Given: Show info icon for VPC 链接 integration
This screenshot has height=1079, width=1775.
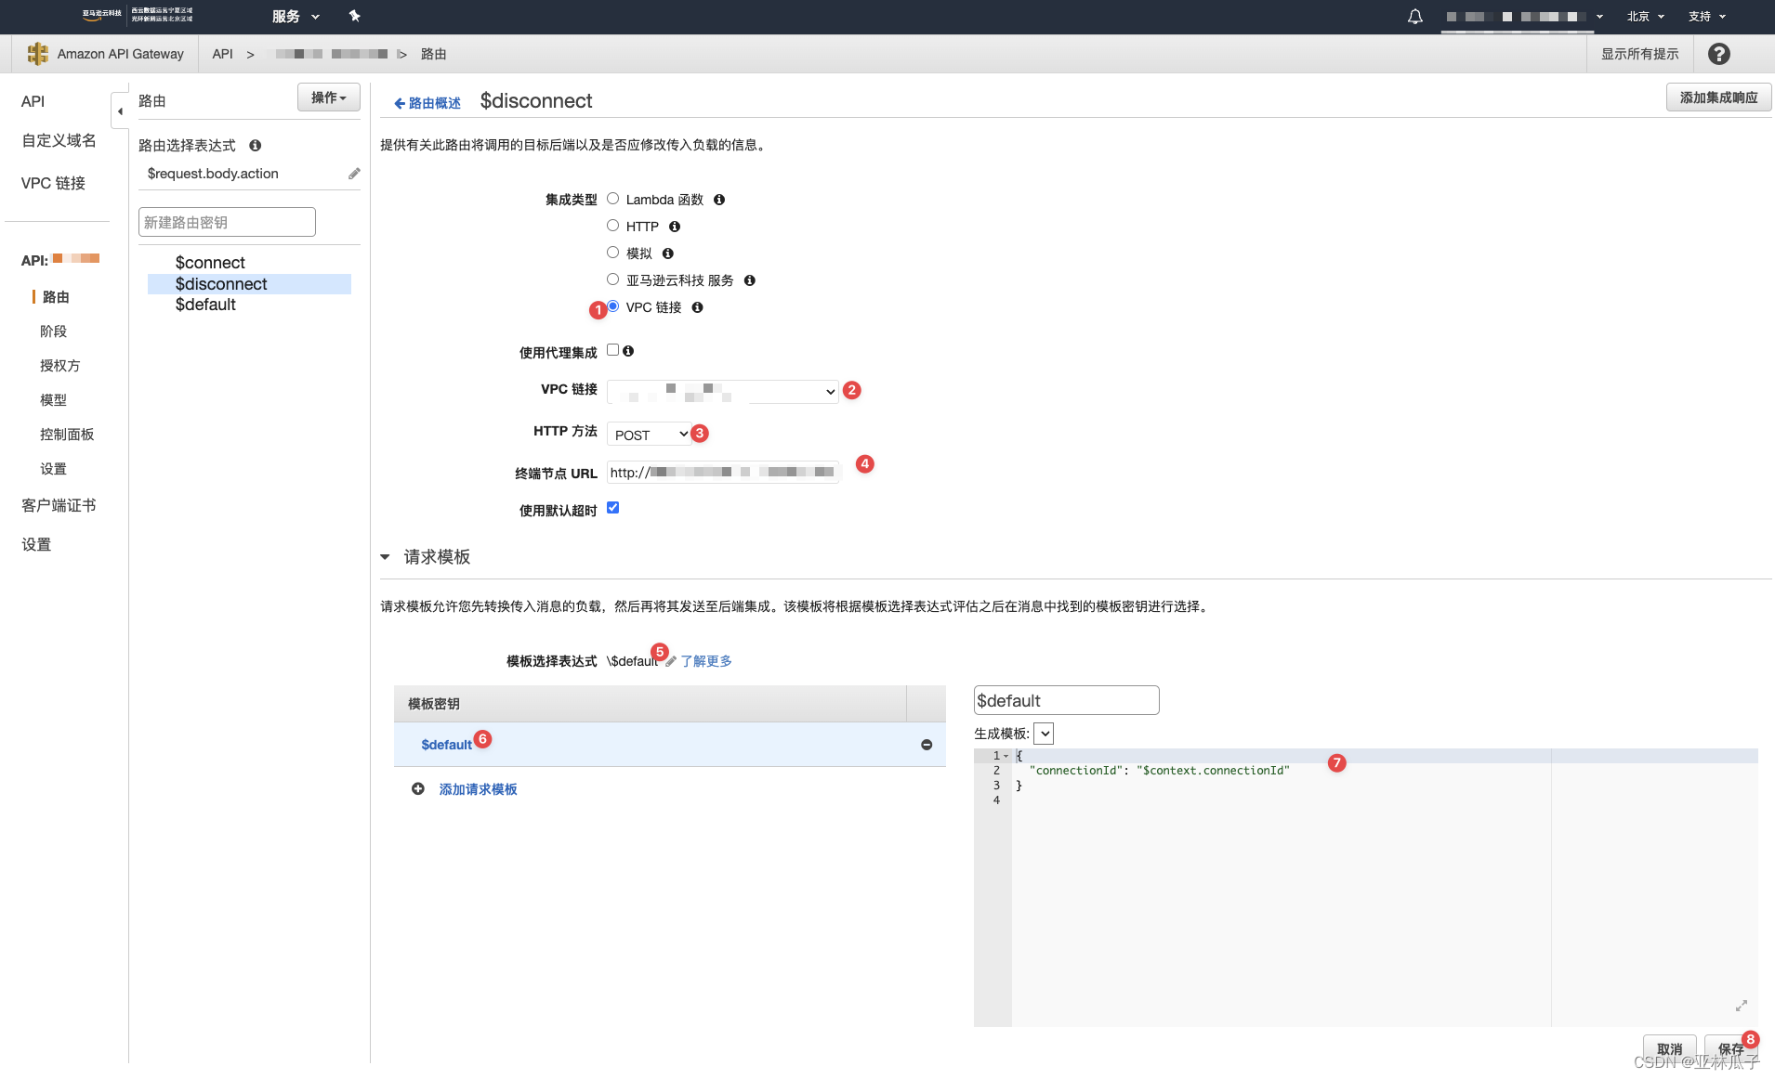Looking at the screenshot, I should click(698, 307).
